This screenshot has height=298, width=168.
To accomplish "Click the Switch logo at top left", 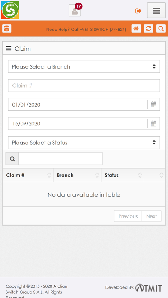I will pyautogui.click(x=10, y=10).
